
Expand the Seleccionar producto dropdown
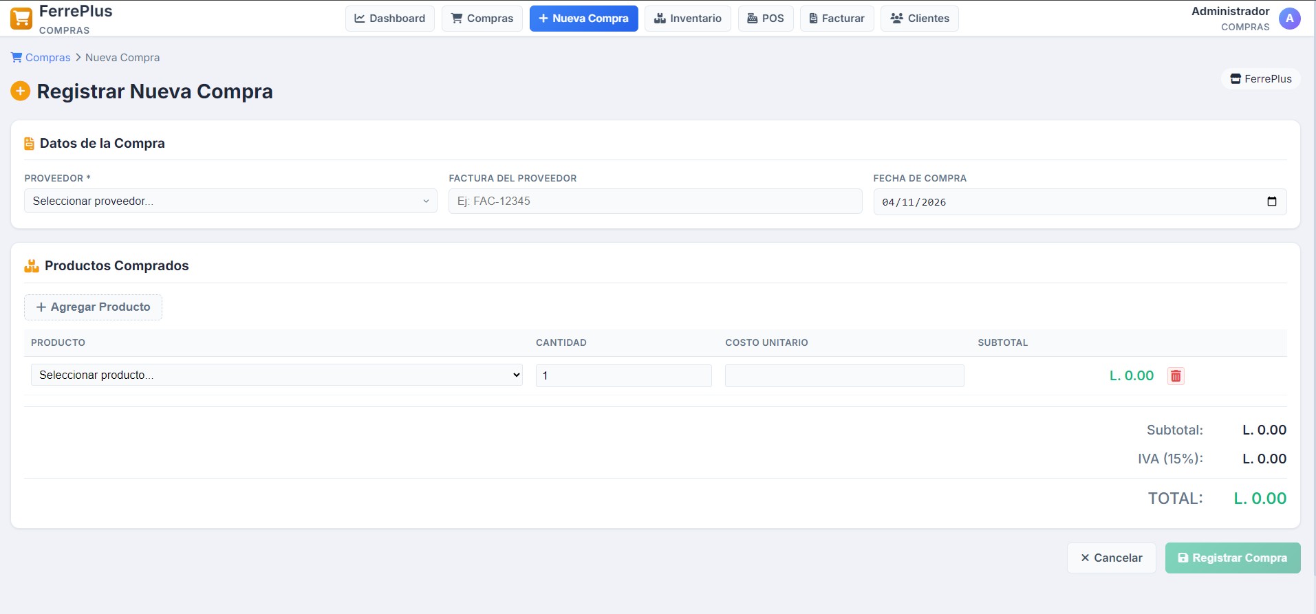coord(277,375)
